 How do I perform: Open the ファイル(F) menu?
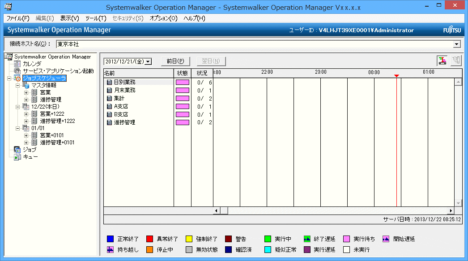point(18,18)
